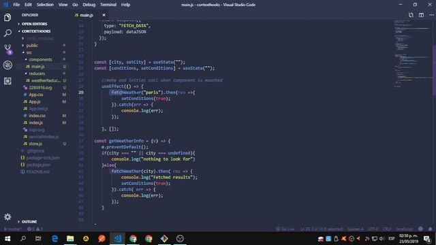
Task: Collapse the reducers folder
Action: 37,73
